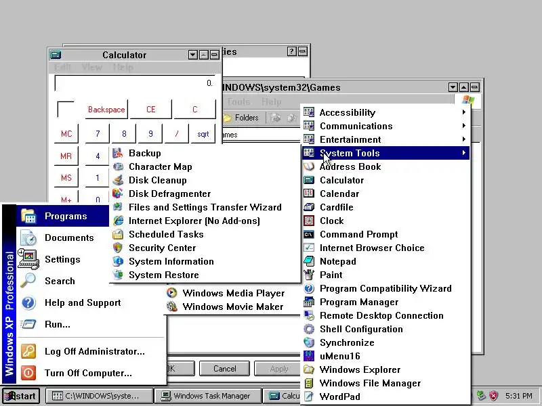This screenshot has width=542, height=406.
Task: Click the red security shield tray icon
Action: pyautogui.click(x=494, y=396)
